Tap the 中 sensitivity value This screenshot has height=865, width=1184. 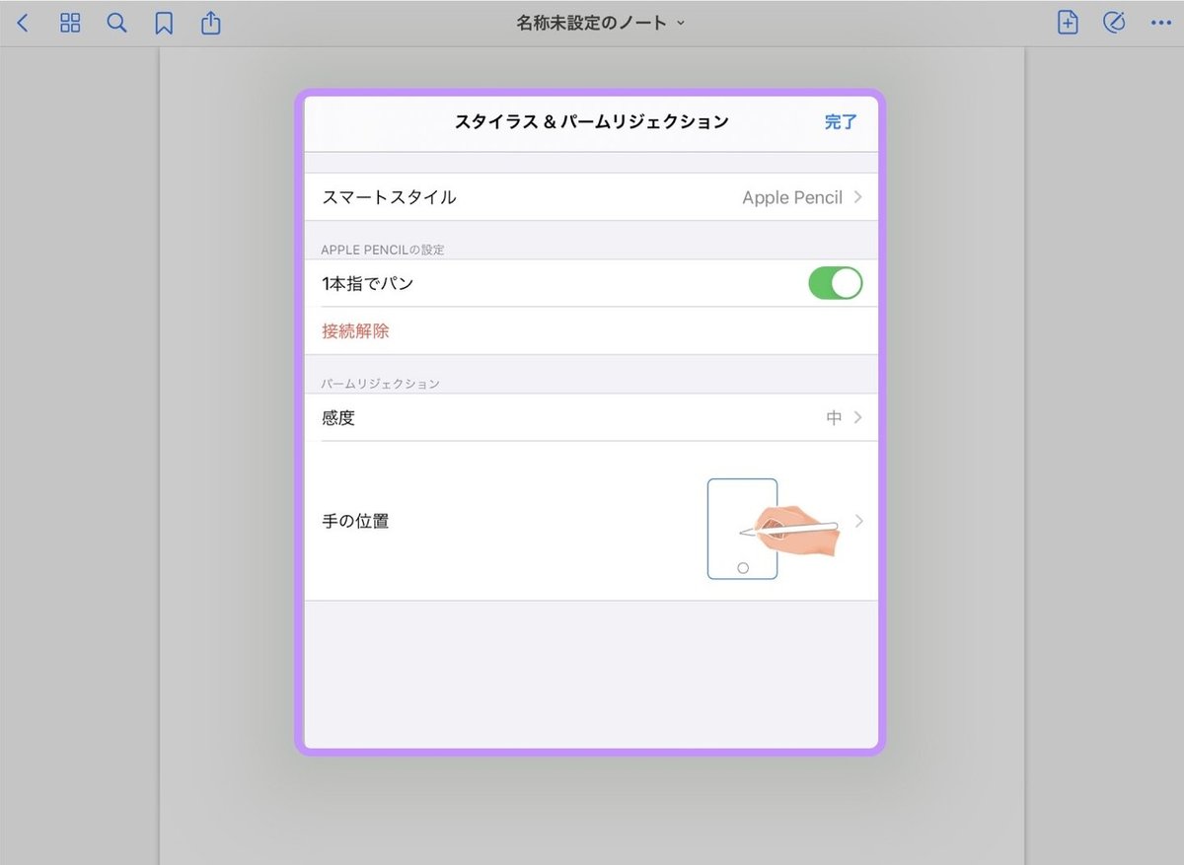[x=834, y=416]
